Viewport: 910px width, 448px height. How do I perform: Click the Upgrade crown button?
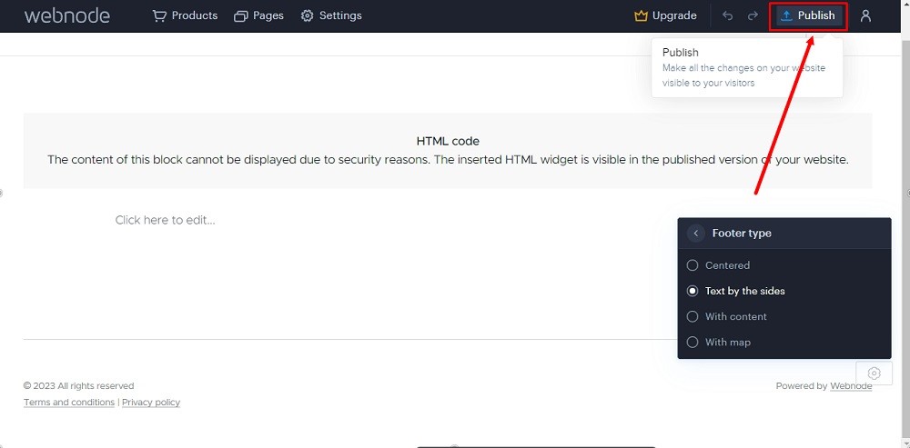click(666, 15)
